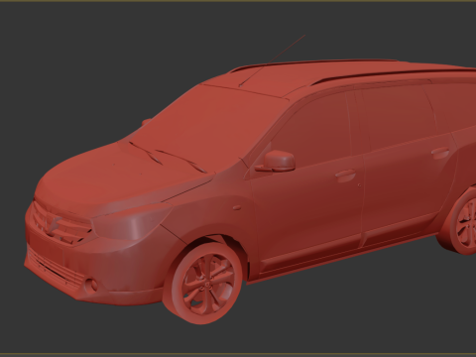
Task: Click the logo emblem on the front grille
Action: coord(53,225)
